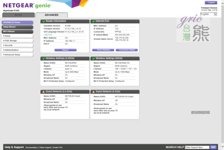Click the Show Statistics button
The width and height of the screenshot is (224, 150).
103,50
